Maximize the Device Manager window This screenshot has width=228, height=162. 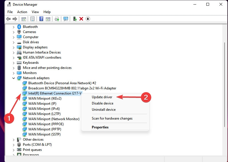coord(208,4)
